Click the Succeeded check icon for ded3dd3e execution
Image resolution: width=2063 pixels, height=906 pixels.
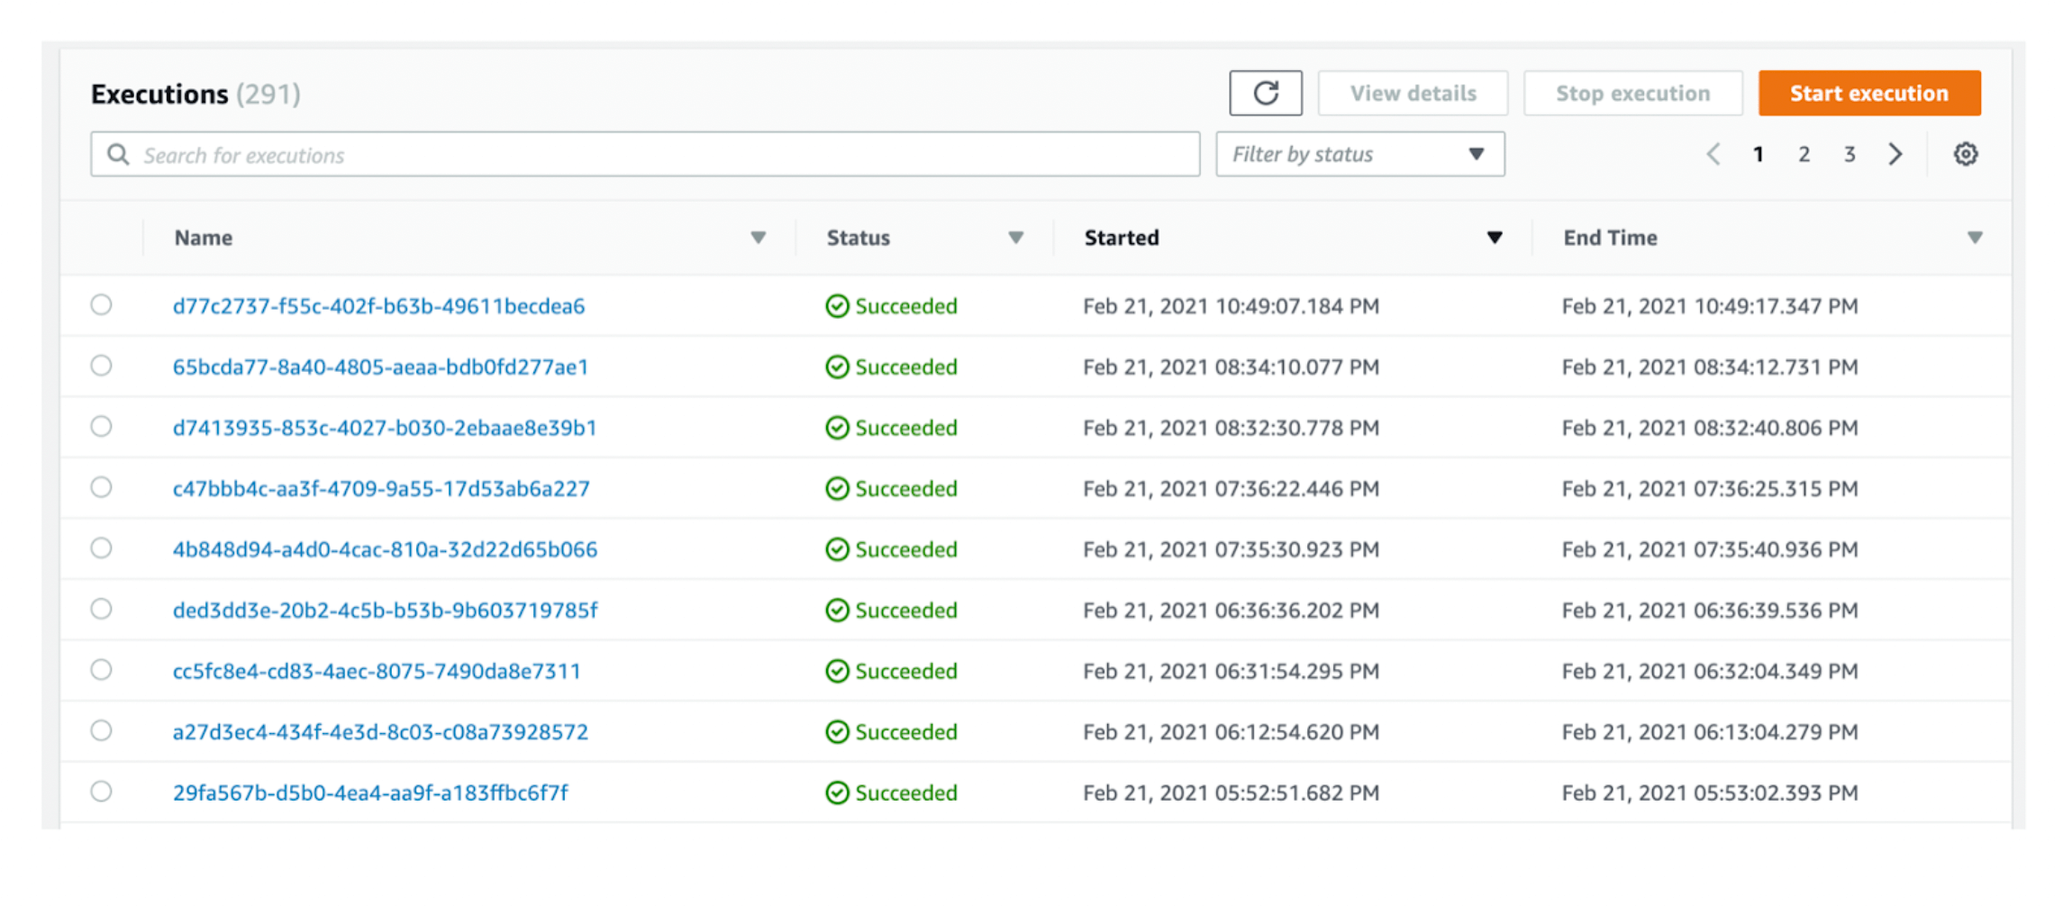pos(837,610)
